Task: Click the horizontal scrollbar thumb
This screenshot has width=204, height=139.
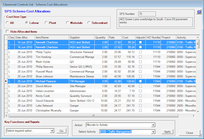Action: [94, 116]
